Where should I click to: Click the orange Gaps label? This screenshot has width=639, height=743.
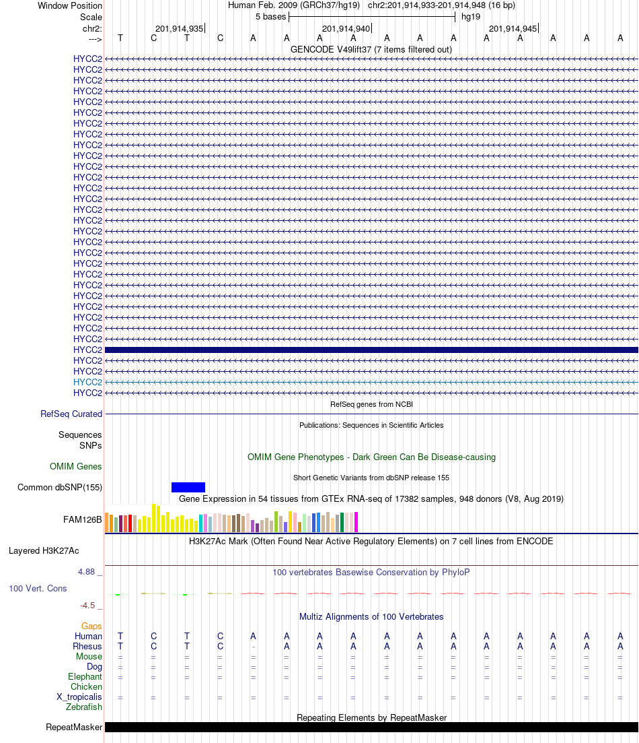91,626
